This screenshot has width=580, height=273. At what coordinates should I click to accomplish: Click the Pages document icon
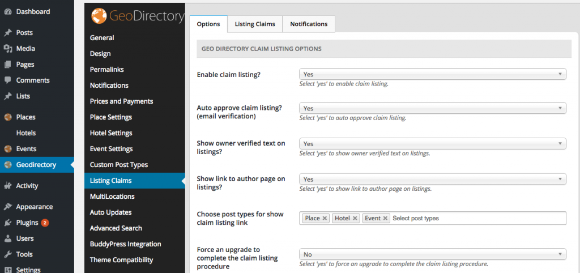pyautogui.click(x=8, y=65)
